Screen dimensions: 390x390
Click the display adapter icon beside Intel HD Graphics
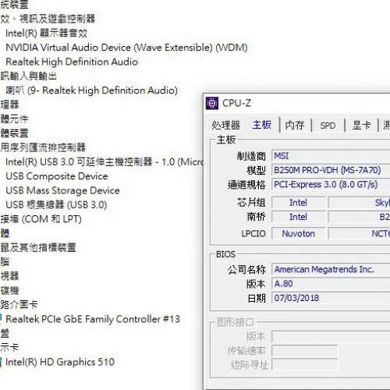[1, 362]
